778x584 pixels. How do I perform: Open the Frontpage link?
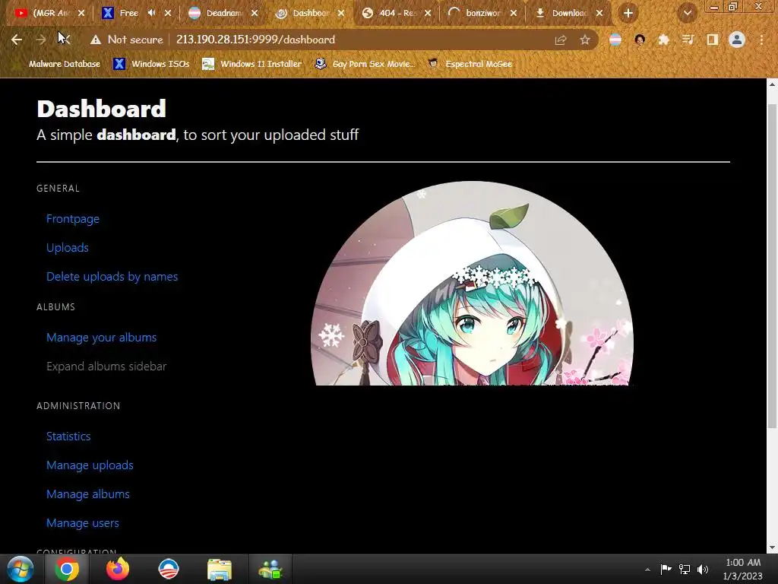pos(73,219)
